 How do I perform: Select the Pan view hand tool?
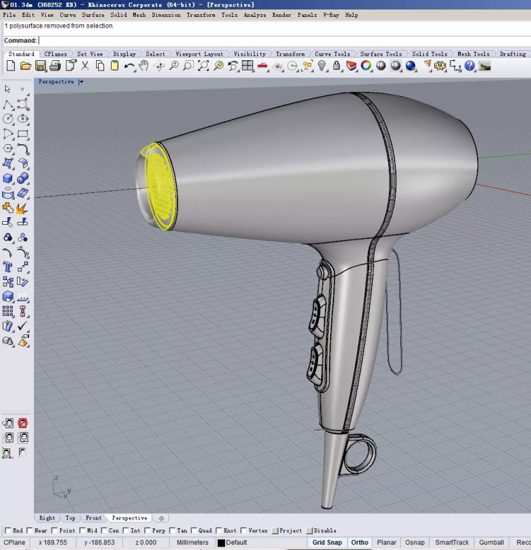coord(143,66)
